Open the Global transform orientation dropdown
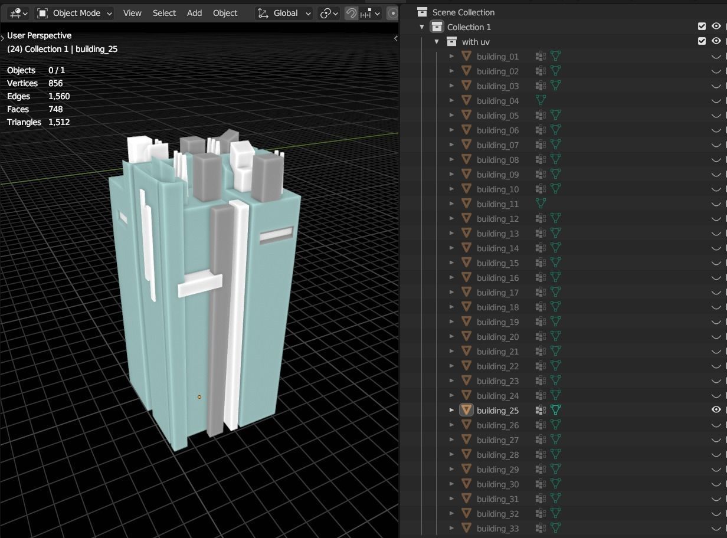The height and width of the screenshot is (538, 727). click(x=284, y=13)
